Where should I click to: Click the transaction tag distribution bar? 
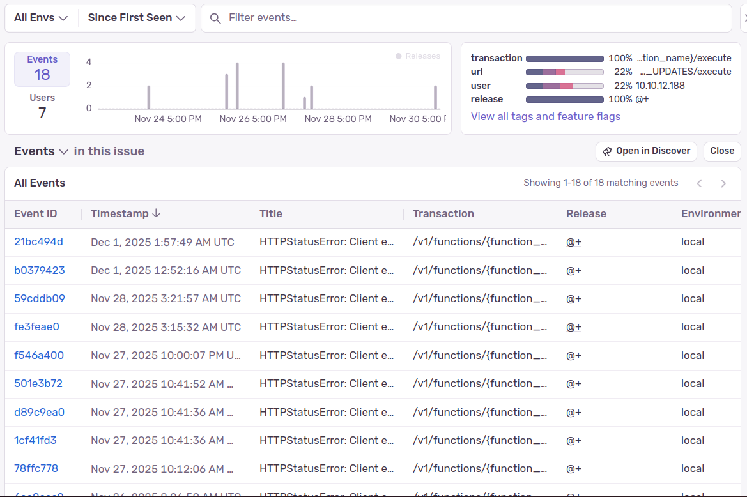click(x=564, y=58)
